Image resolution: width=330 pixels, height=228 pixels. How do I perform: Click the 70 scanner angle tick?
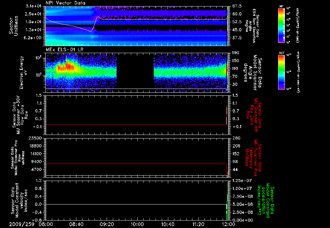click(x=235, y=77)
